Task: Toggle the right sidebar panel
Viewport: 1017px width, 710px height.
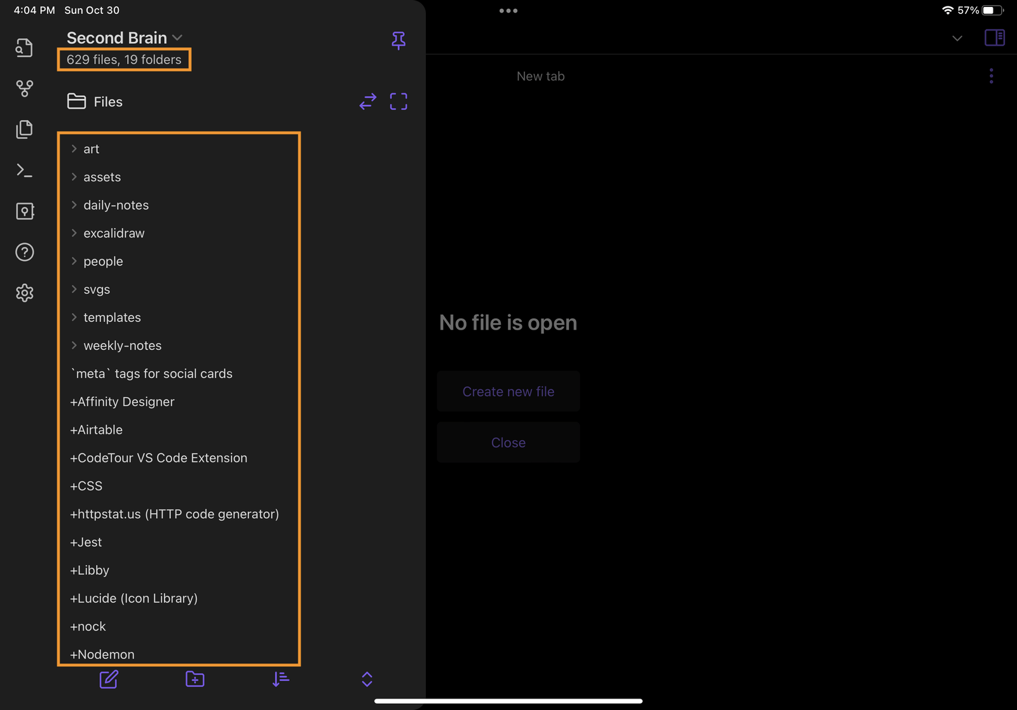Action: coord(995,37)
